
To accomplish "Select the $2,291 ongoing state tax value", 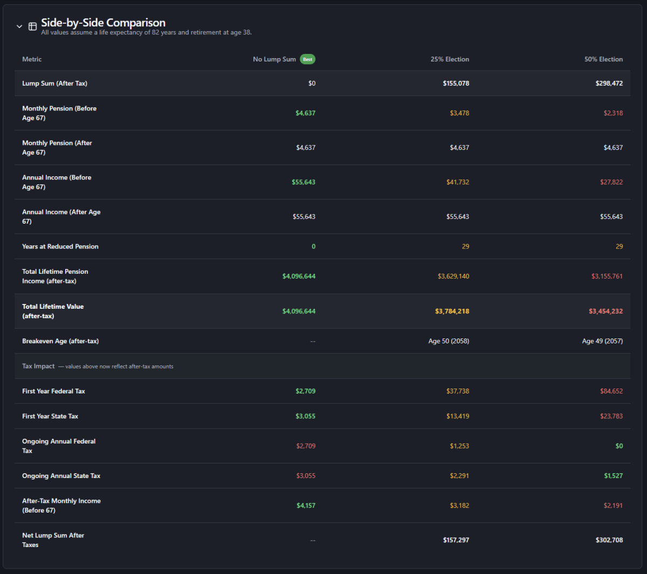I will [459, 476].
